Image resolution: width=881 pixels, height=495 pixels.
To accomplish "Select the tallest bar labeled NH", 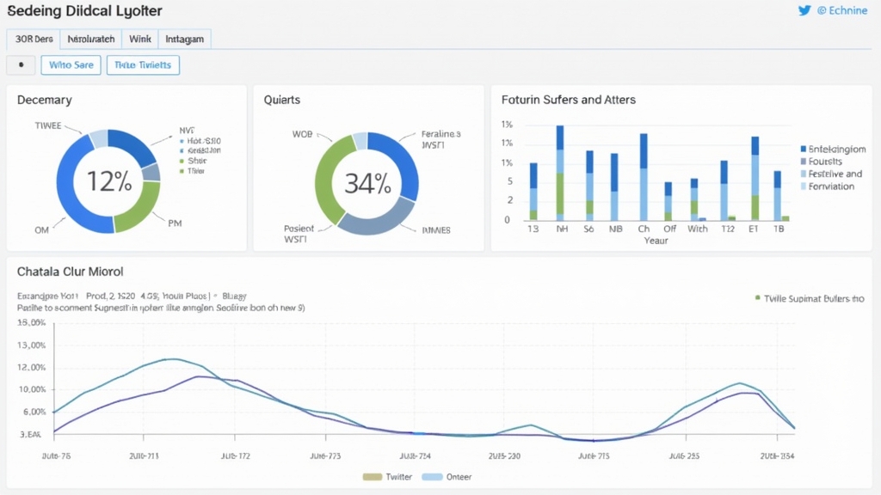I will coord(562,172).
